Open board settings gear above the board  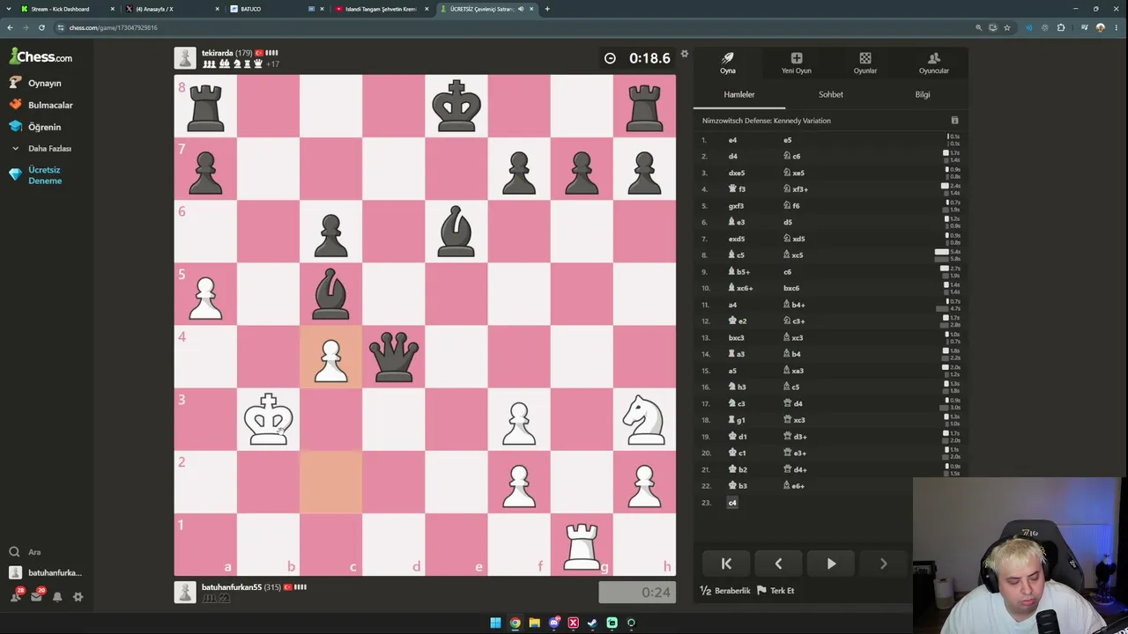point(684,54)
